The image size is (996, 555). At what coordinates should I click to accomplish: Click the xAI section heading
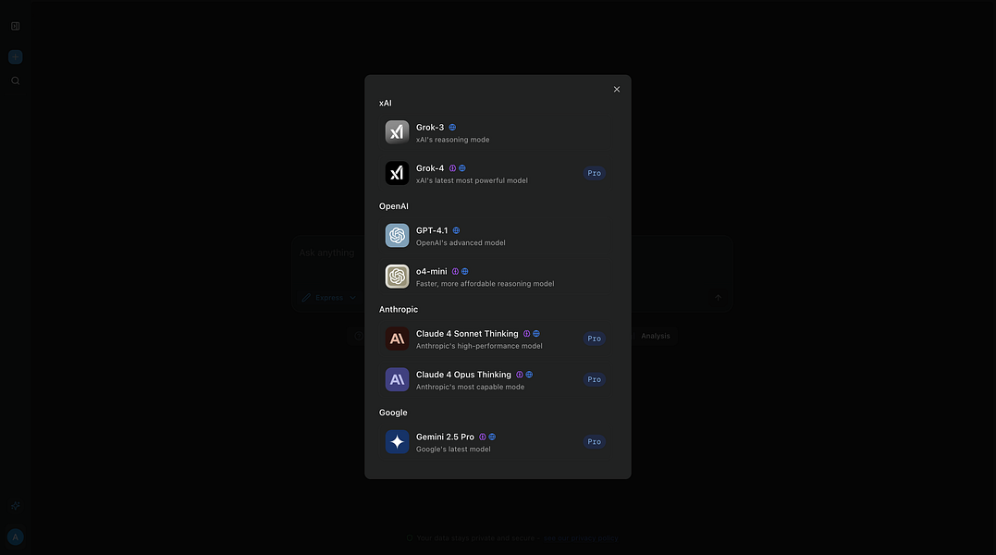386,103
